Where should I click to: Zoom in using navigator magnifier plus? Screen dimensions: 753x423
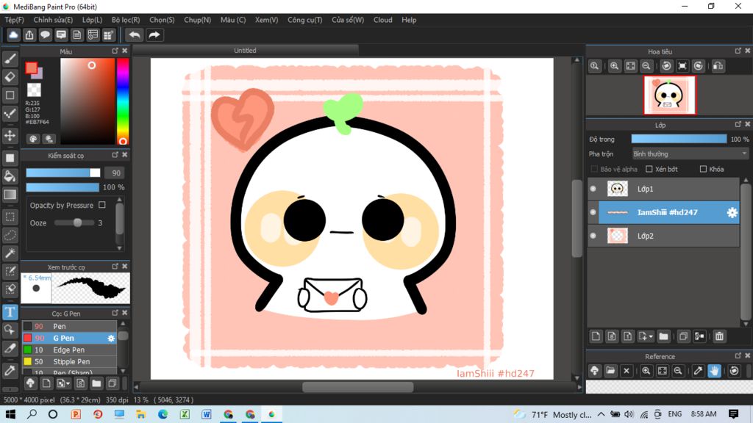614,66
